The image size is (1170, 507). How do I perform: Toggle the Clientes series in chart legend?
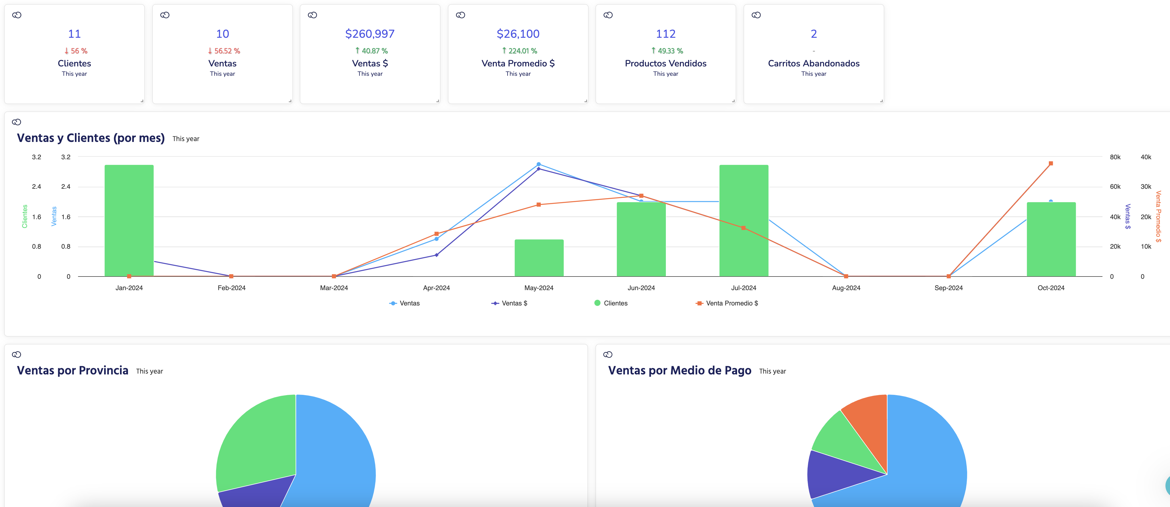pyautogui.click(x=611, y=303)
